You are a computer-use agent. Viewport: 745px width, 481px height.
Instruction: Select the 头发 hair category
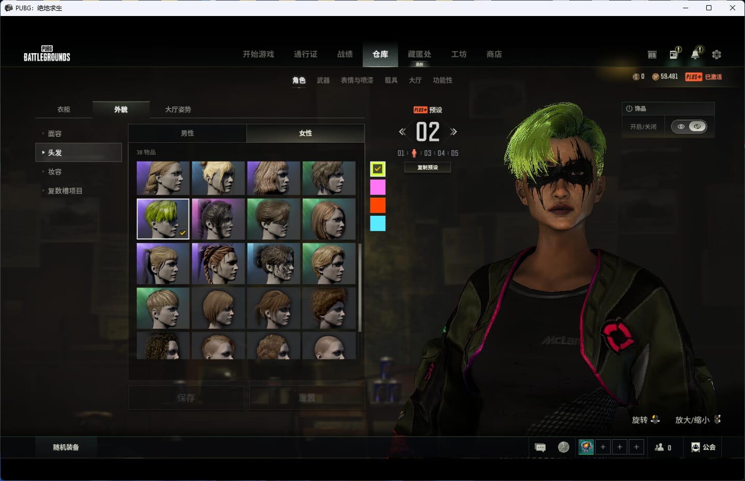(x=79, y=153)
